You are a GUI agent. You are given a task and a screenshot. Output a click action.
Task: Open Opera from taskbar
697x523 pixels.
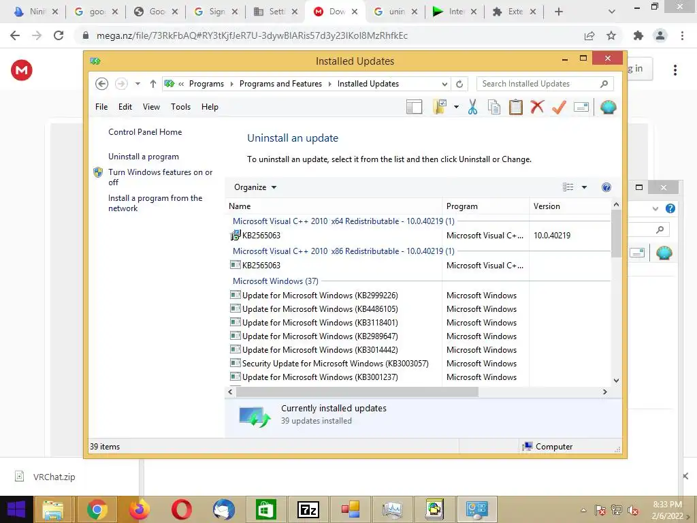[x=181, y=509]
